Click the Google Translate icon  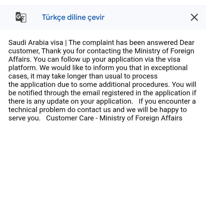(x=21, y=17)
